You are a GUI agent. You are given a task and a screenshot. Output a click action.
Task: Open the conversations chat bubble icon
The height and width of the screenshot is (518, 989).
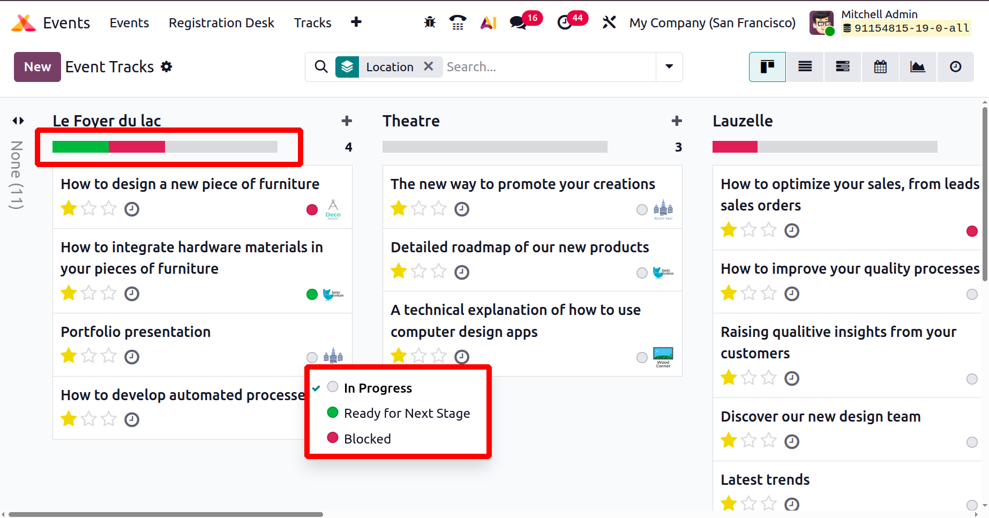(x=518, y=22)
